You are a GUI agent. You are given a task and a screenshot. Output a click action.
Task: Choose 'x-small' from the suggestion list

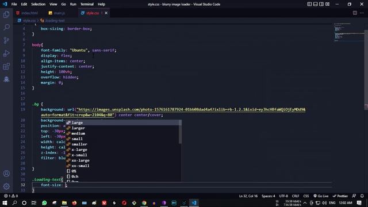coord(123,155)
